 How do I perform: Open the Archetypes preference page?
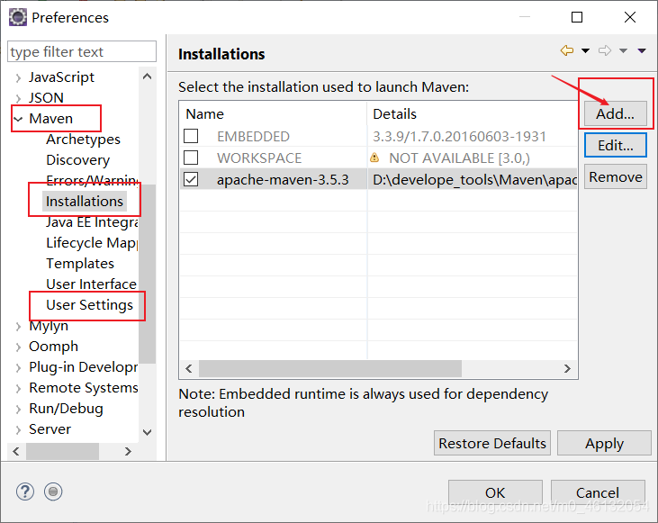coord(83,140)
